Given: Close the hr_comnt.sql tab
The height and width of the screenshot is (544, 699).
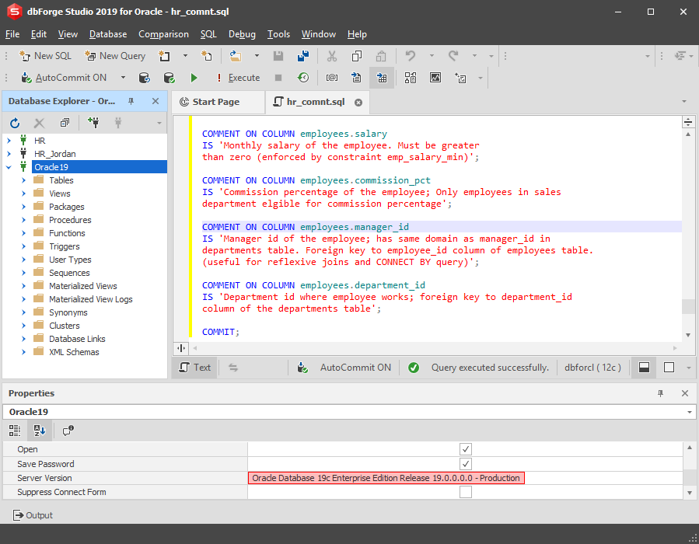Looking at the screenshot, I should 358,103.
